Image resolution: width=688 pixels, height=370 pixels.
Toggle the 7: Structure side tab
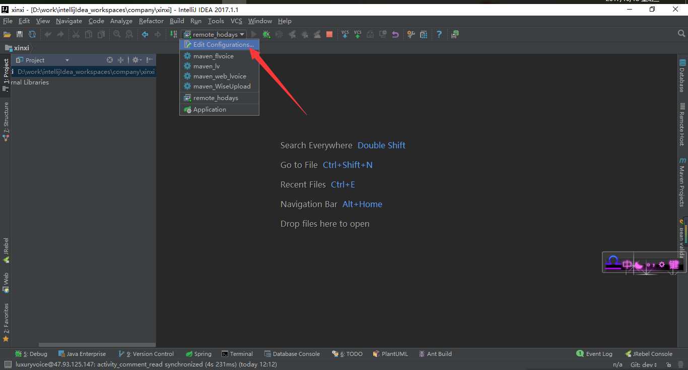click(x=6, y=121)
